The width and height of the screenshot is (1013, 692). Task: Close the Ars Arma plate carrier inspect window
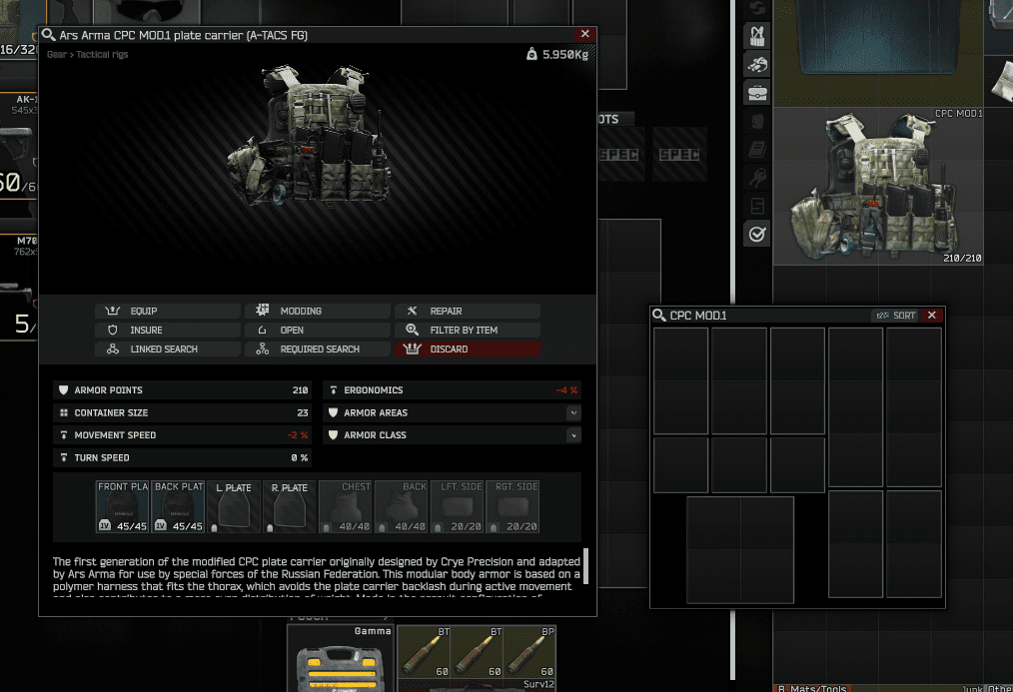point(584,34)
